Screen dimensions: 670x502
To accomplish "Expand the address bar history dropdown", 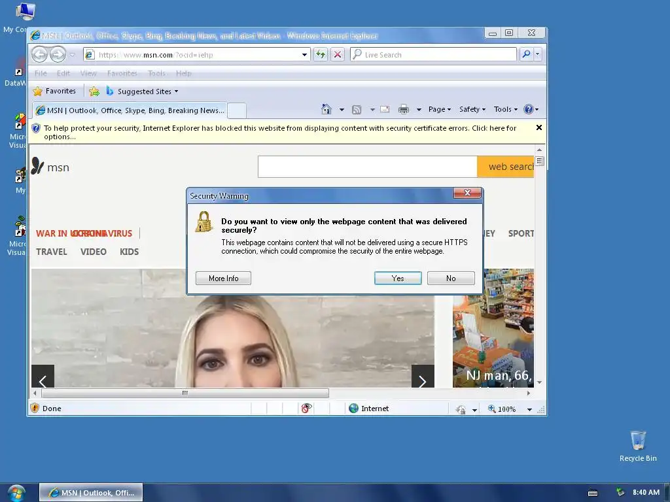I will click(x=304, y=55).
